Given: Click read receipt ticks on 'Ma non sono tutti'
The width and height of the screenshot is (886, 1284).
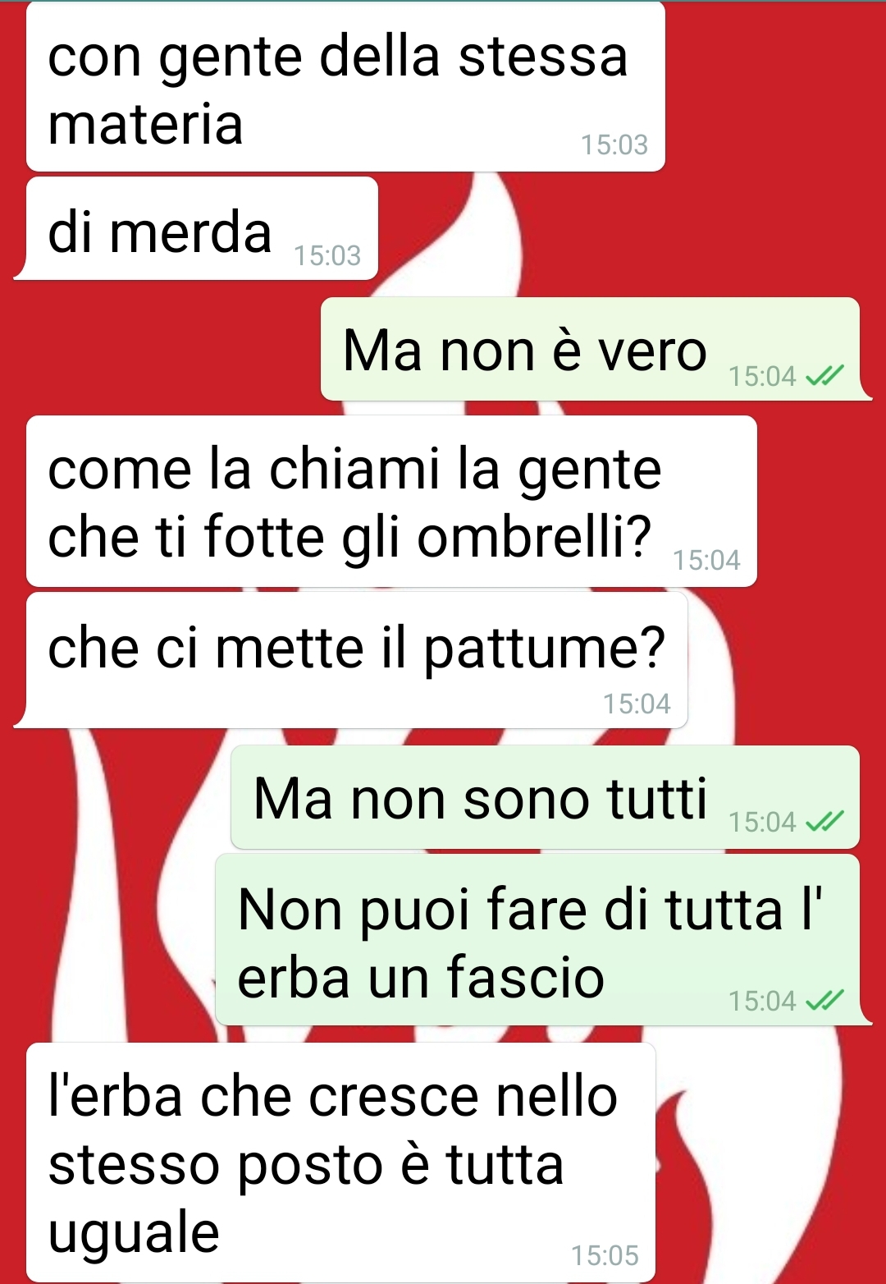Looking at the screenshot, I should [x=824, y=821].
